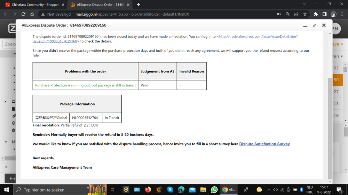Shrink the email popup with the collapse arrows icon
This screenshot has height=195, width=348.
click(315, 25)
